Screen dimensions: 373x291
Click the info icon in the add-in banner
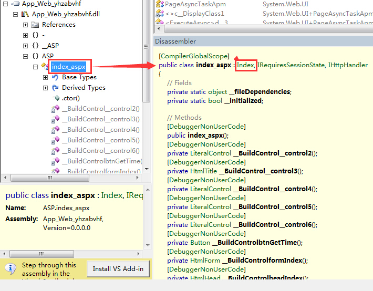tap(11, 268)
